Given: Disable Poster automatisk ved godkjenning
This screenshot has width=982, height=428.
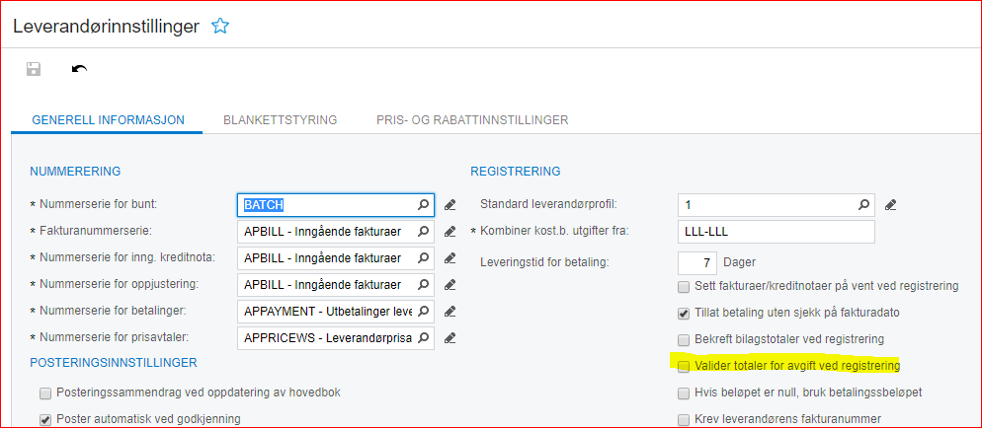Looking at the screenshot, I should pyautogui.click(x=45, y=419).
